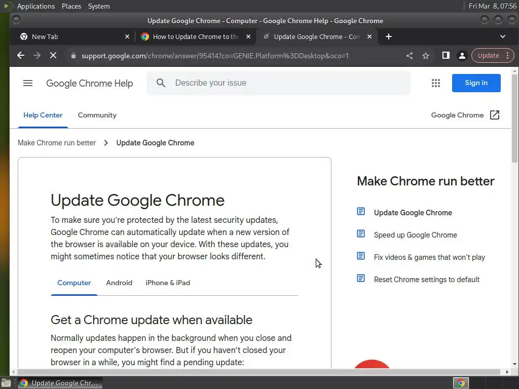Stop the page loading with the X button
519x389 pixels.
[53, 56]
